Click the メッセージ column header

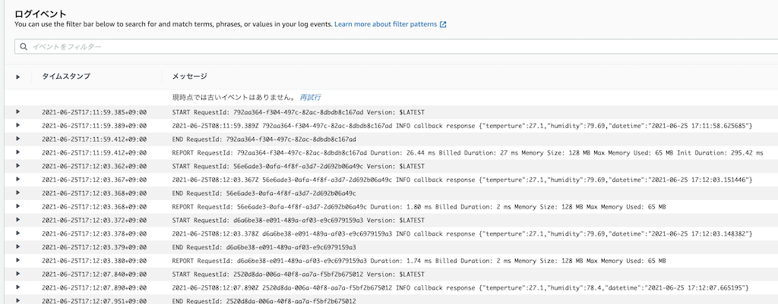coord(189,77)
